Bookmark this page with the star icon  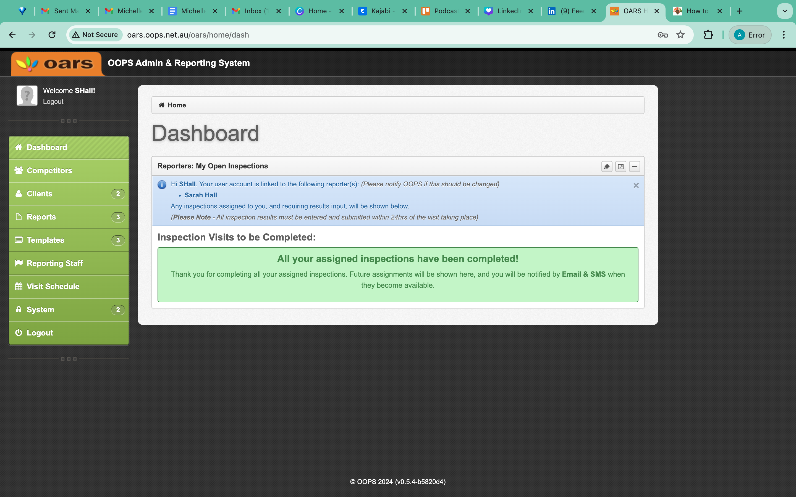680,35
